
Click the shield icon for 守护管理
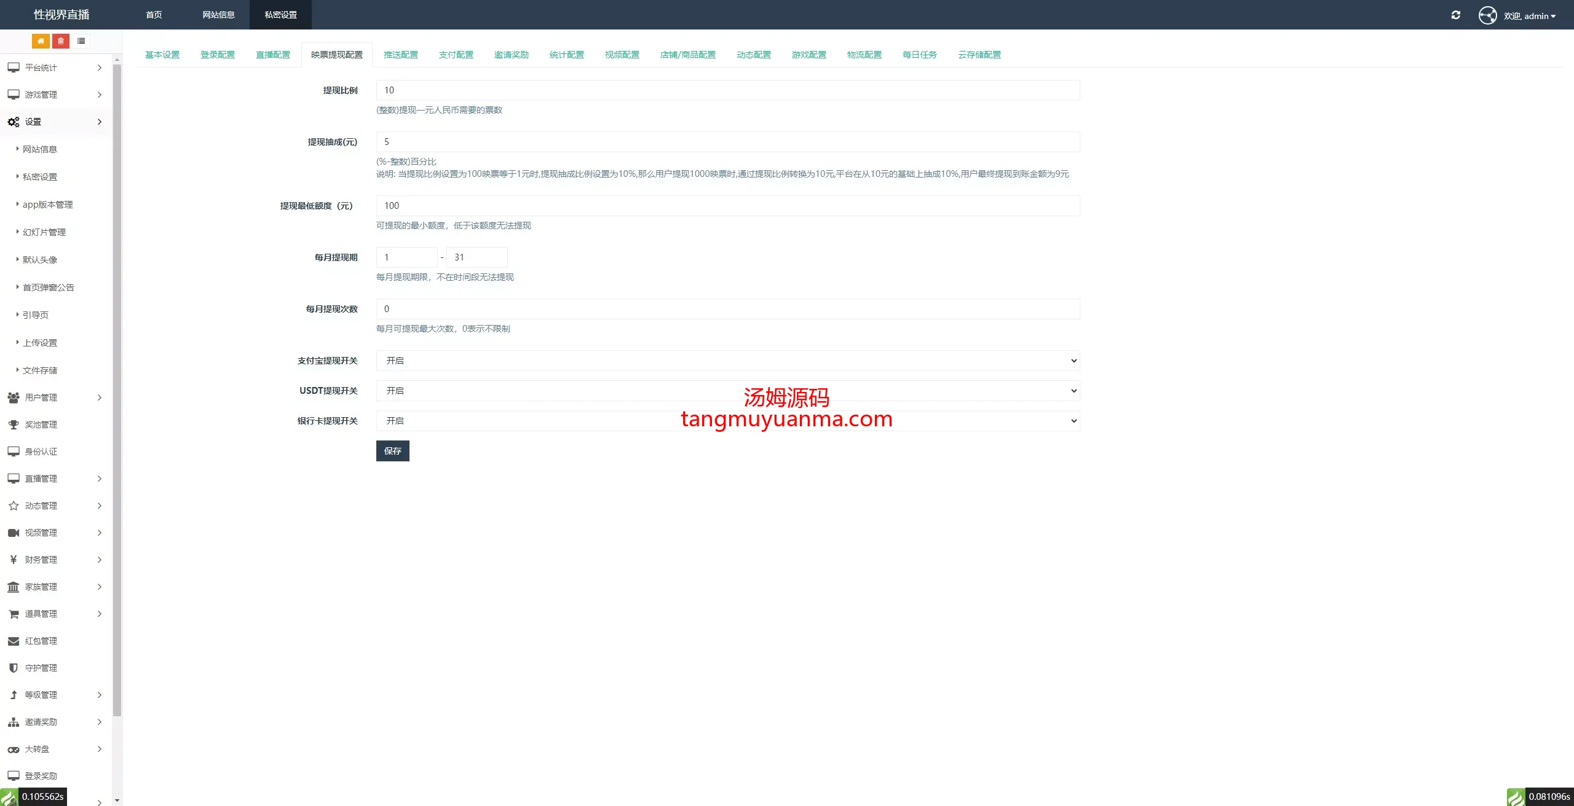(14, 668)
